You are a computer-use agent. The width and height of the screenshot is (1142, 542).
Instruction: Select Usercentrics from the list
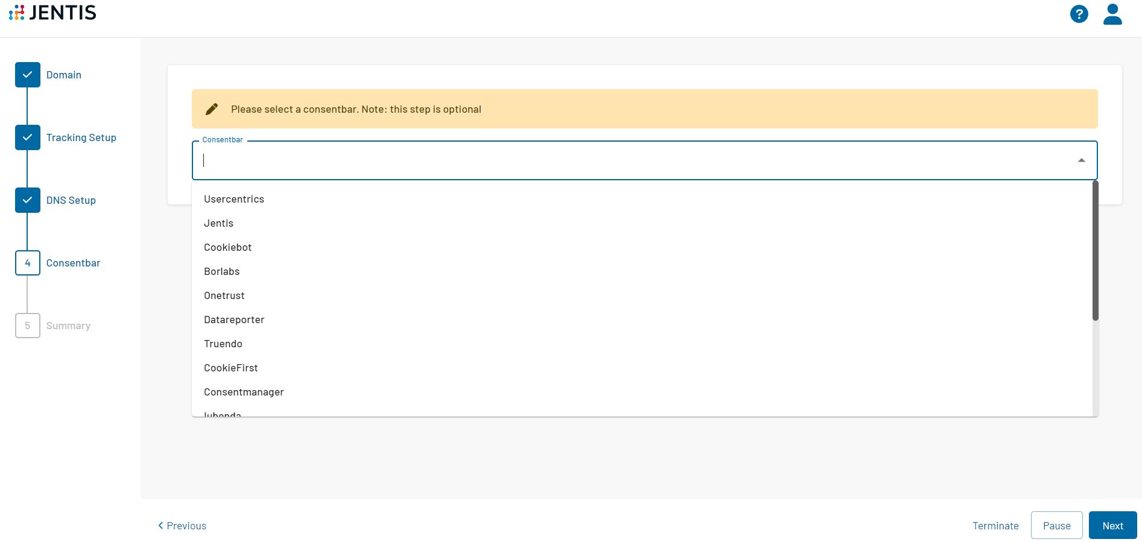click(x=234, y=199)
